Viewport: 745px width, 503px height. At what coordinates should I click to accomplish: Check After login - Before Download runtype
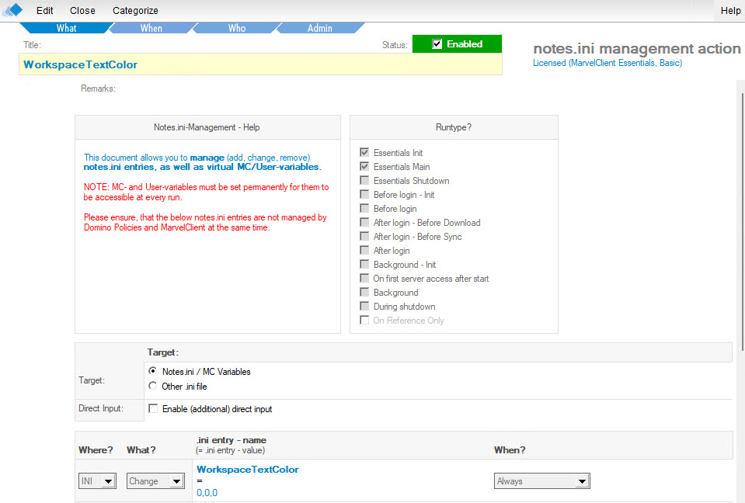[364, 223]
